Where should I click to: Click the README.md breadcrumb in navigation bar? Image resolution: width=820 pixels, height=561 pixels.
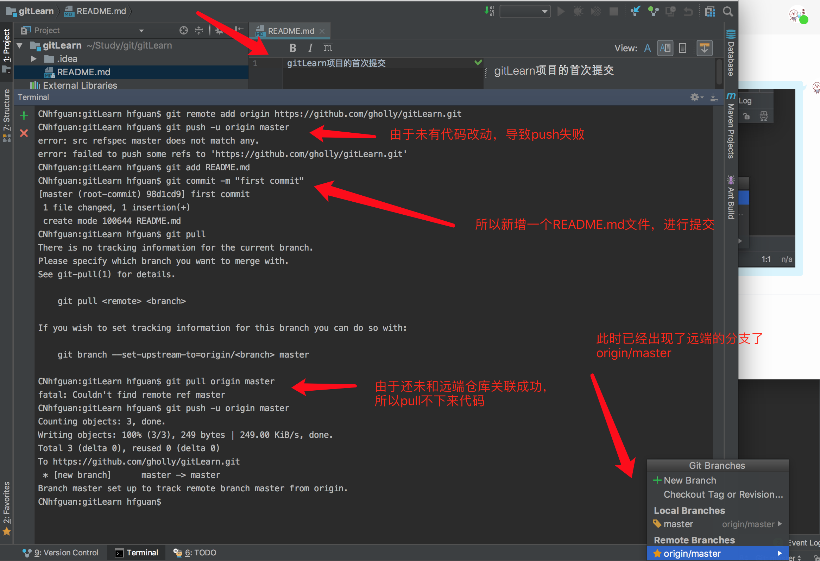(x=95, y=11)
